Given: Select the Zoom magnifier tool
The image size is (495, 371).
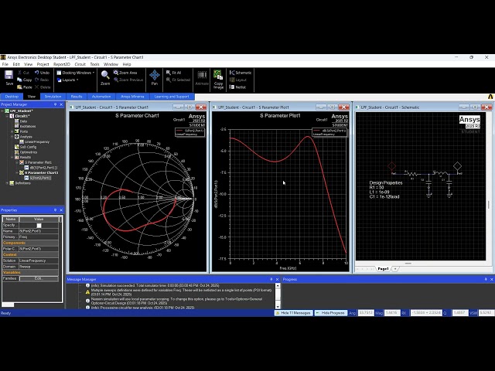Looking at the screenshot, I should click(x=105, y=78).
